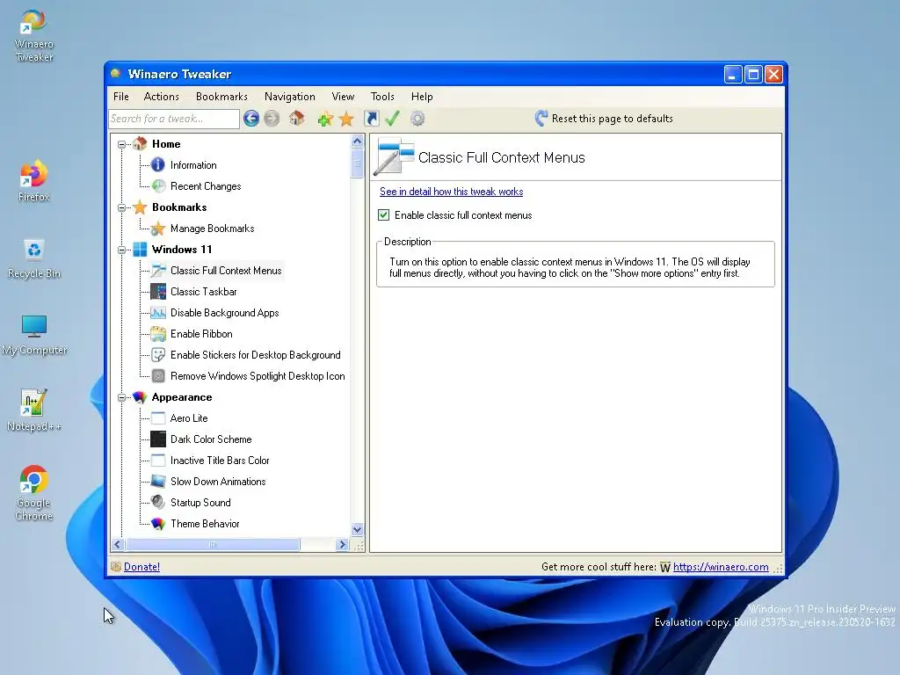Click the Information tree icon

click(158, 165)
